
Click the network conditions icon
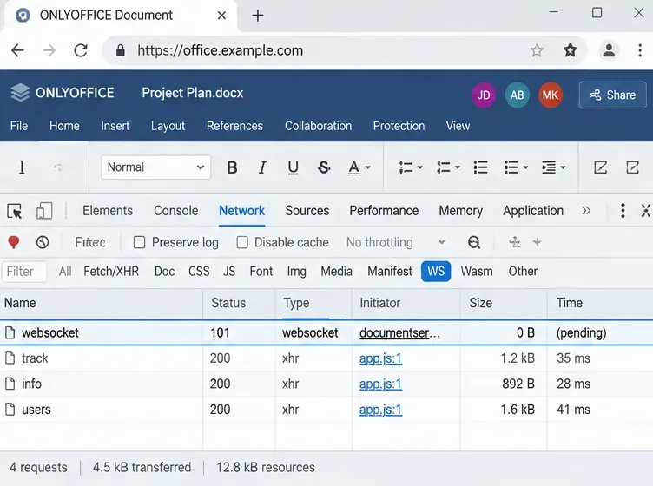[474, 242]
